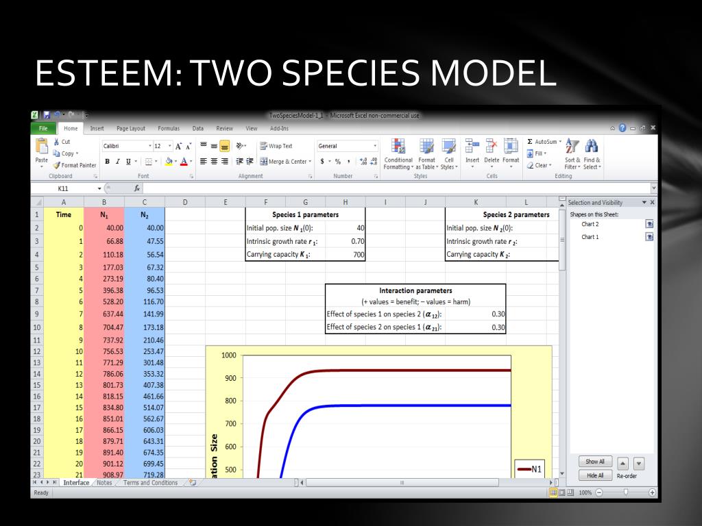Click the Hide All button
This screenshot has width=702, height=526.
[x=595, y=475]
